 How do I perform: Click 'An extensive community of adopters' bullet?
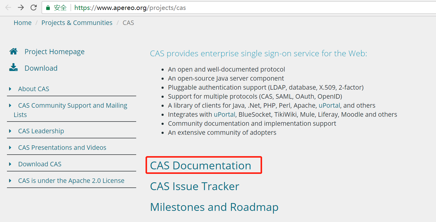pyautogui.click(x=222, y=133)
